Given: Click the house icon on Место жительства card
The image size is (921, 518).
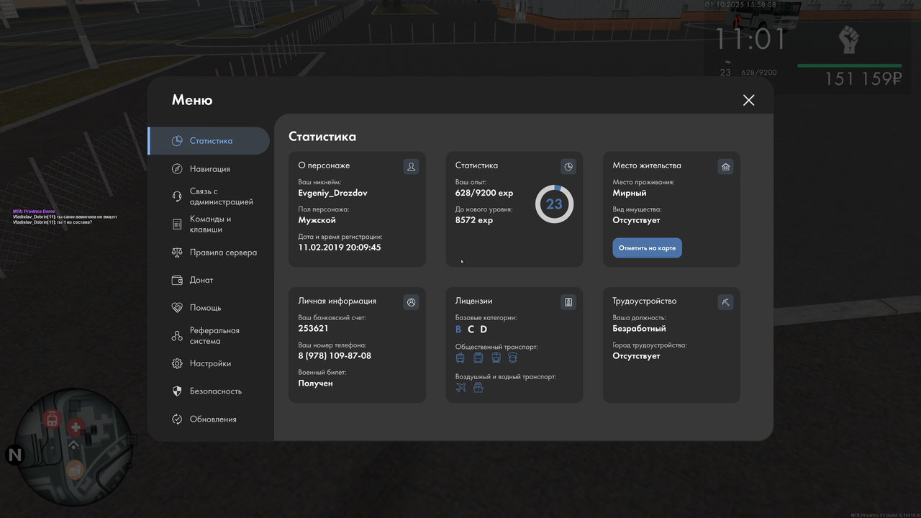Looking at the screenshot, I should 725,167.
